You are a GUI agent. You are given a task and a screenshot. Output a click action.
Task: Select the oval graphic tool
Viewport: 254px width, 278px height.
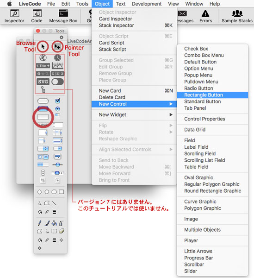[47, 192]
